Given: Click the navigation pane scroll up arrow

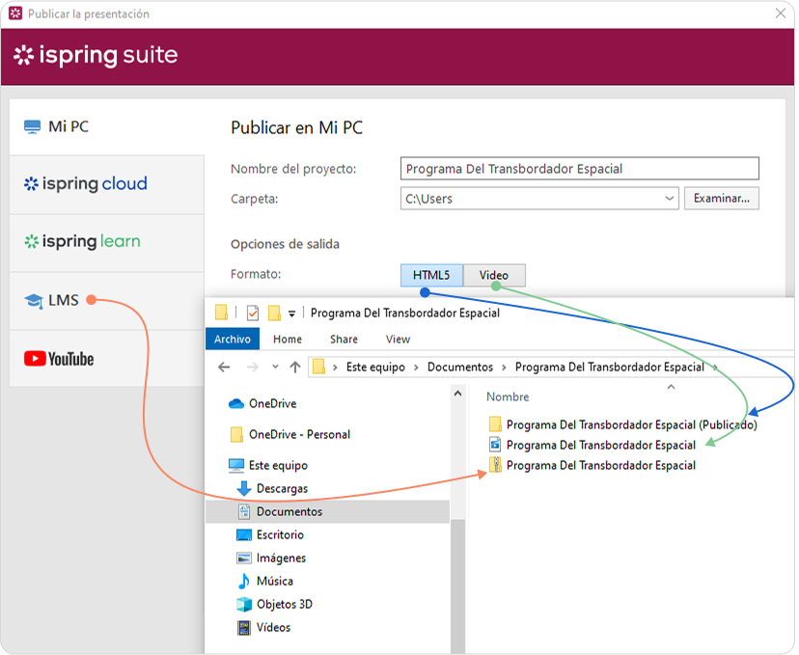Looking at the screenshot, I should (457, 394).
